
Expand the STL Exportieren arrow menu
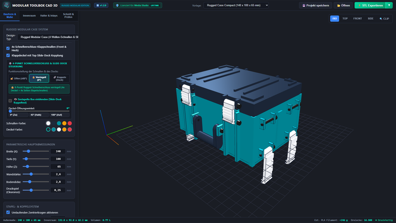[x=389, y=5]
